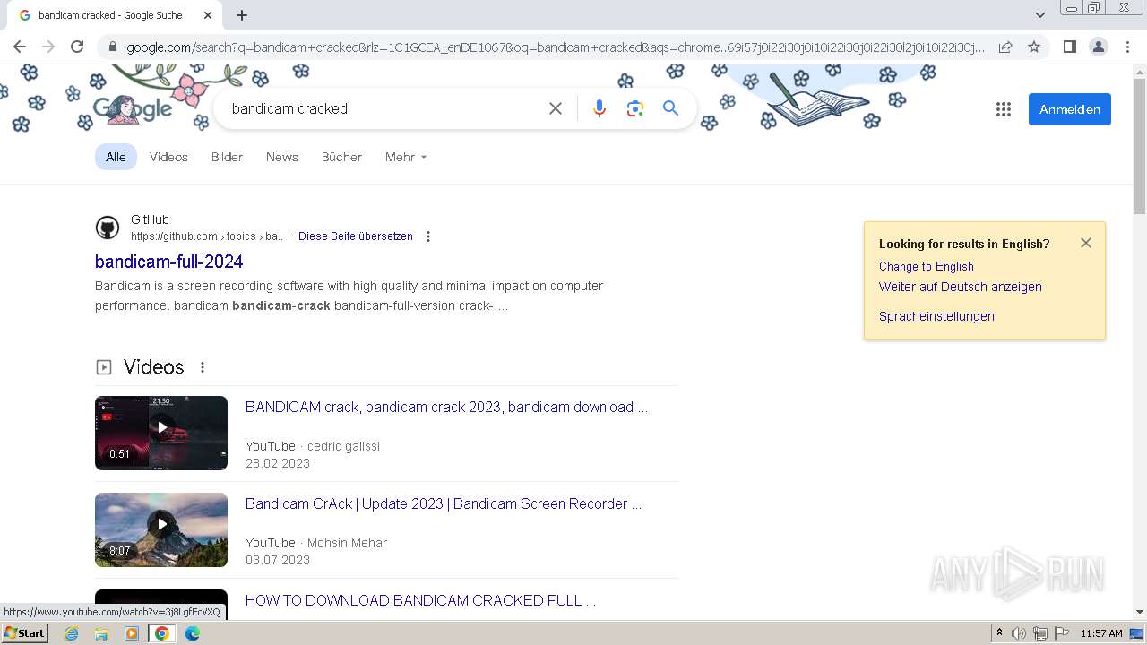Image resolution: width=1147 pixels, height=645 pixels.
Task: Open Microsoft Edge from taskbar
Action: click(193, 633)
